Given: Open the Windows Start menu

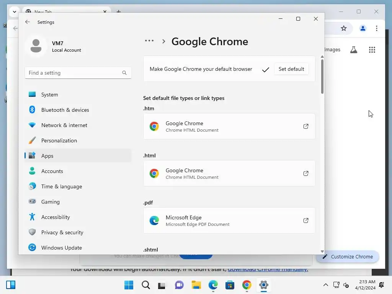Looking at the screenshot, I should (x=129, y=285).
